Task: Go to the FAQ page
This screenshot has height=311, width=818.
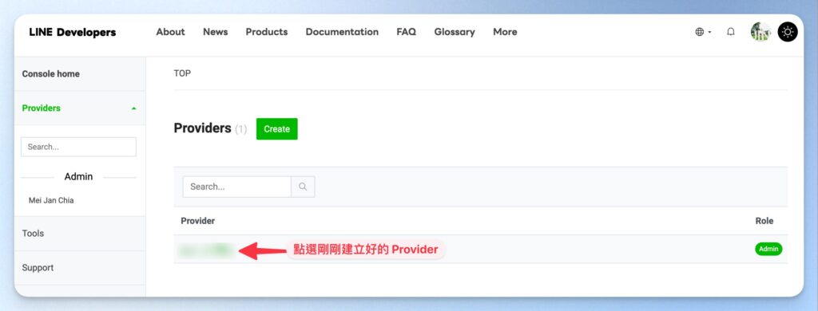Action: point(407,32)
